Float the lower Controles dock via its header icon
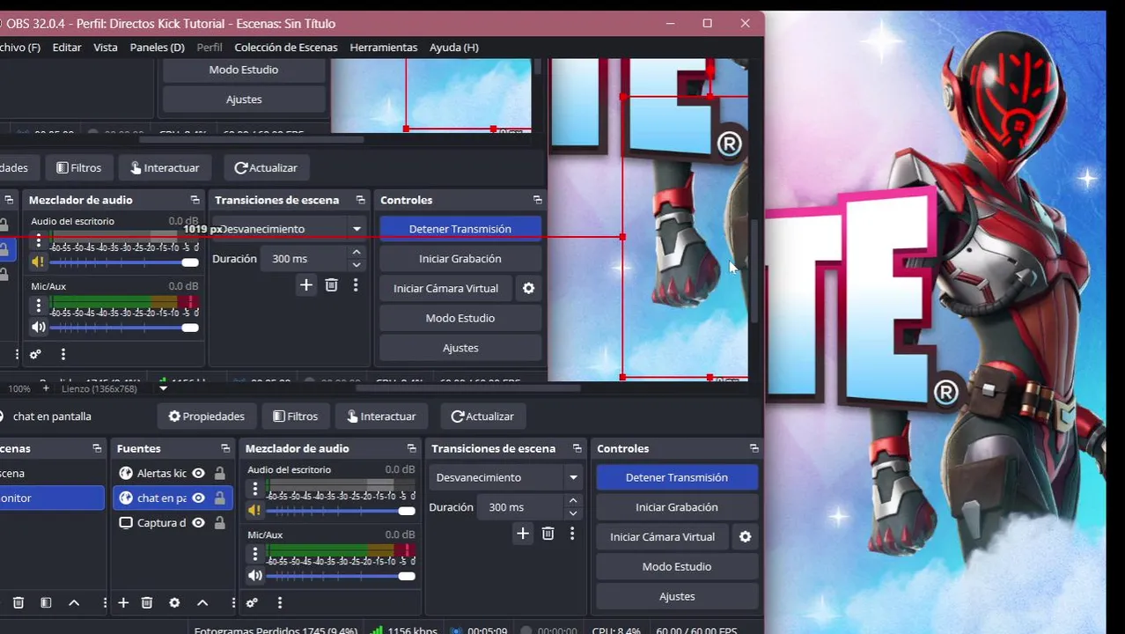1125x634 pixels. coord(754,448)
